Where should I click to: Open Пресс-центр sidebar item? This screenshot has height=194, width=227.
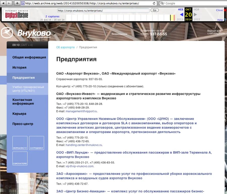pyautogui.click(x=23, y=124)
